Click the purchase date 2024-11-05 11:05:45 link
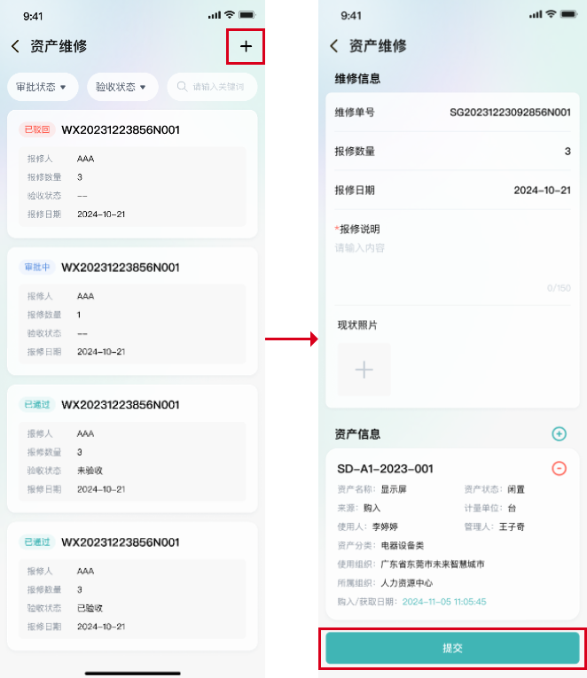The image size is (587, 678). 444,602
